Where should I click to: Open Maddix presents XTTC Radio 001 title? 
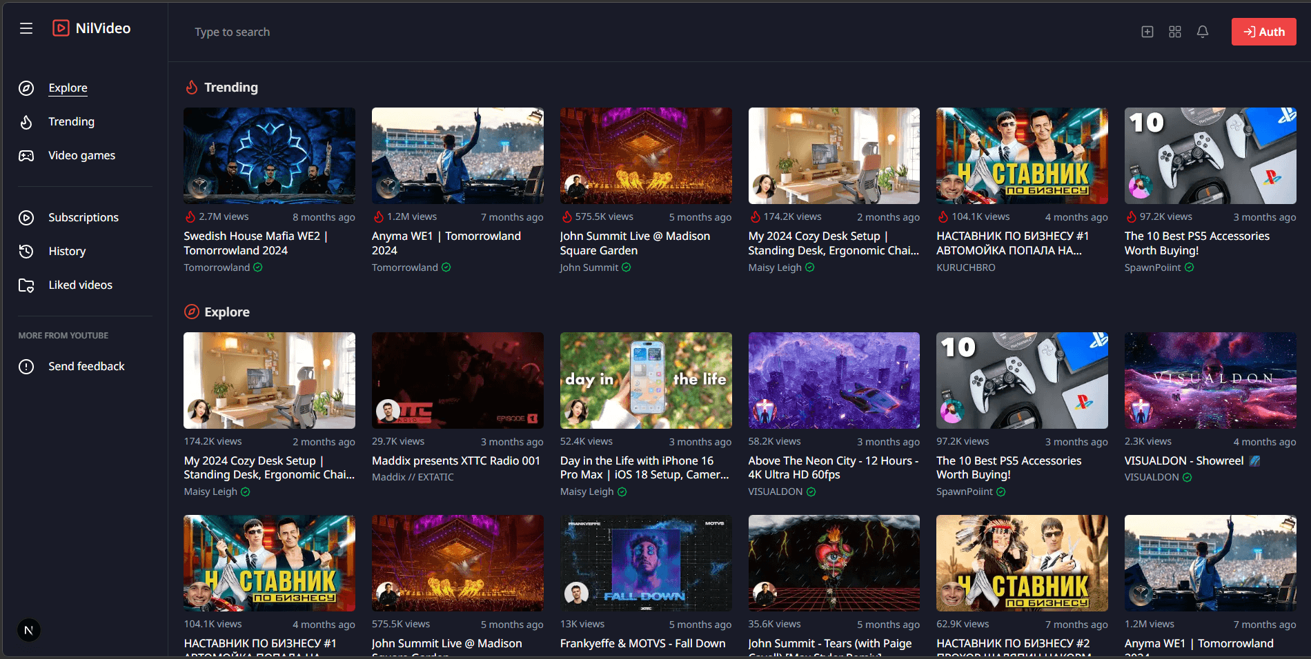click(x=455, y=460)
